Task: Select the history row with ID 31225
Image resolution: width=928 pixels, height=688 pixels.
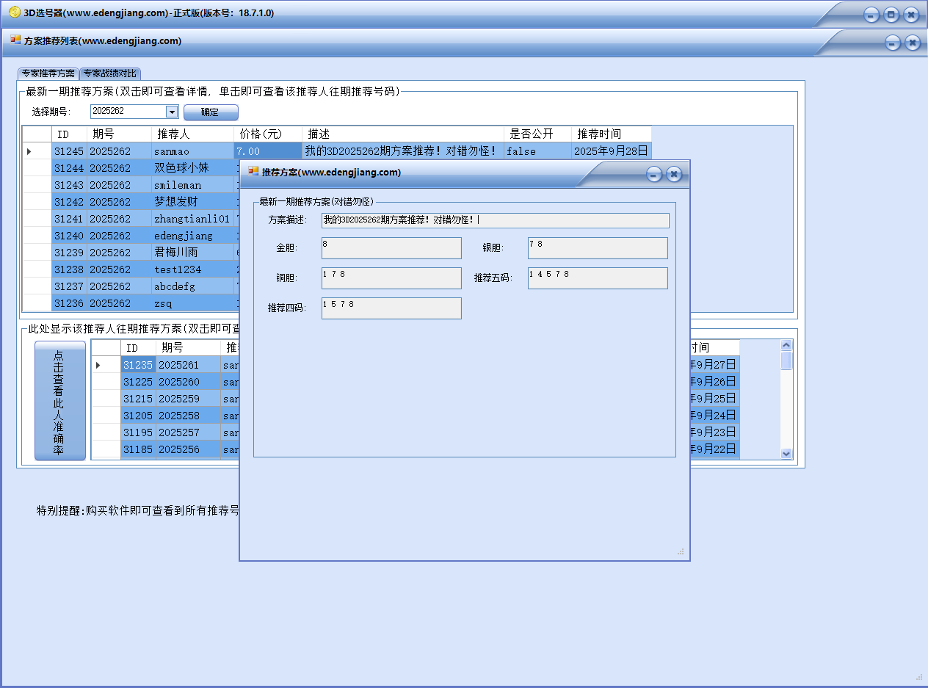Action: tap(138, 382)
